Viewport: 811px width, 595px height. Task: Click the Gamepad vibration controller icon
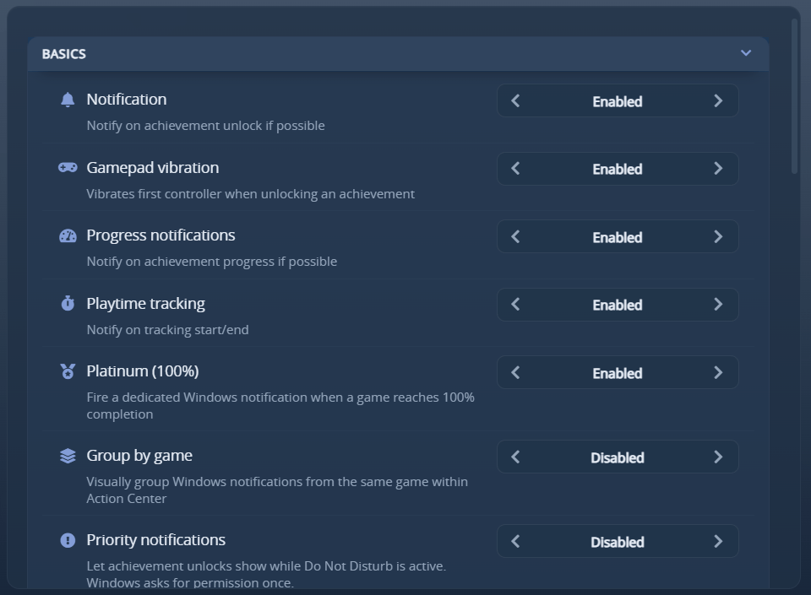[x=68, y=167]
